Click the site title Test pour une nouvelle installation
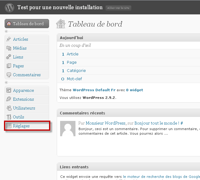Image resolution: width=200 pixels, height=180 pixels. pyautogui.click(x=60, y=7)
